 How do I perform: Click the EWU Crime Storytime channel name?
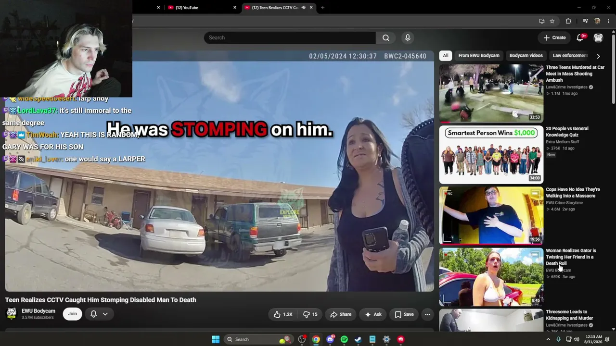pos(564,203)
